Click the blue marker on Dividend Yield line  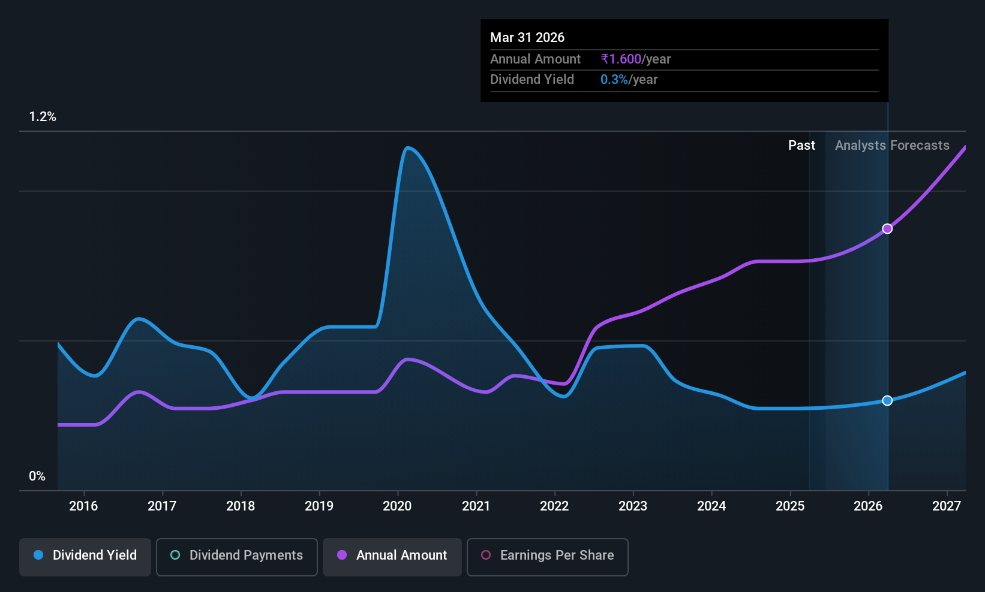tap(887, 400)
